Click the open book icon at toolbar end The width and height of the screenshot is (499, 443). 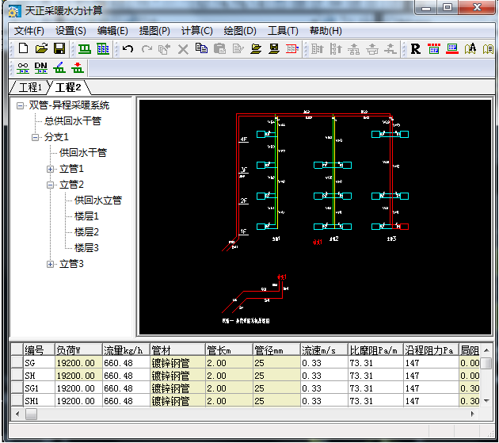click(x=488, y=48)
